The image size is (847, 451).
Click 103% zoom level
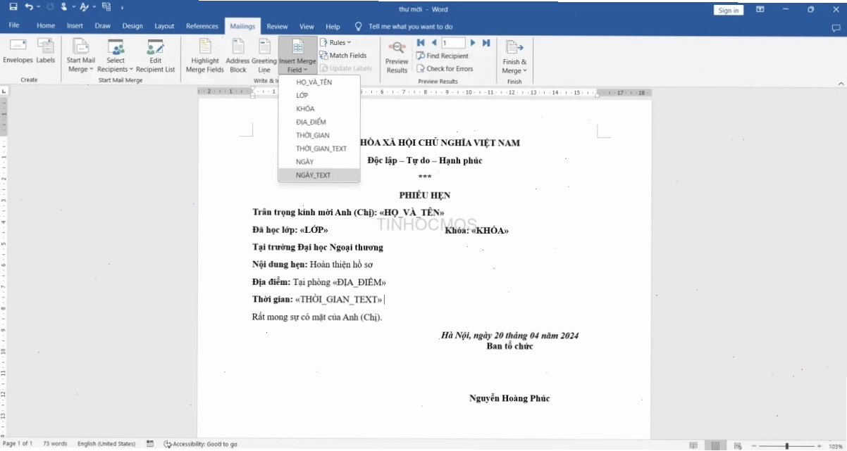836,445
